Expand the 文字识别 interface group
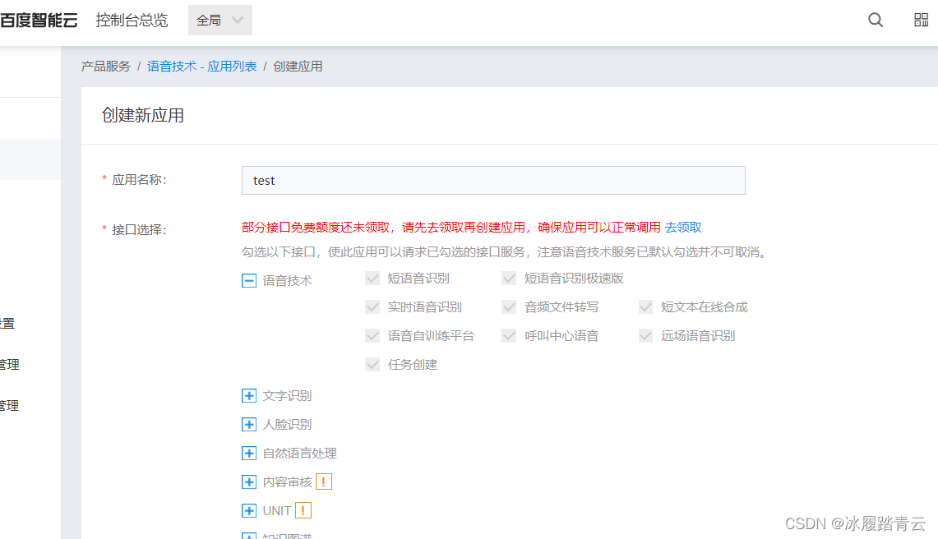The width and height of the screenshot is (938, 539). tap(249, 395)
